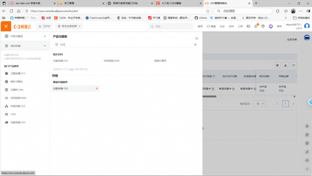Screen dimensions: 312x176
Task: Switch to sky-take-out browser tab
Action: (x=33, y=3)
